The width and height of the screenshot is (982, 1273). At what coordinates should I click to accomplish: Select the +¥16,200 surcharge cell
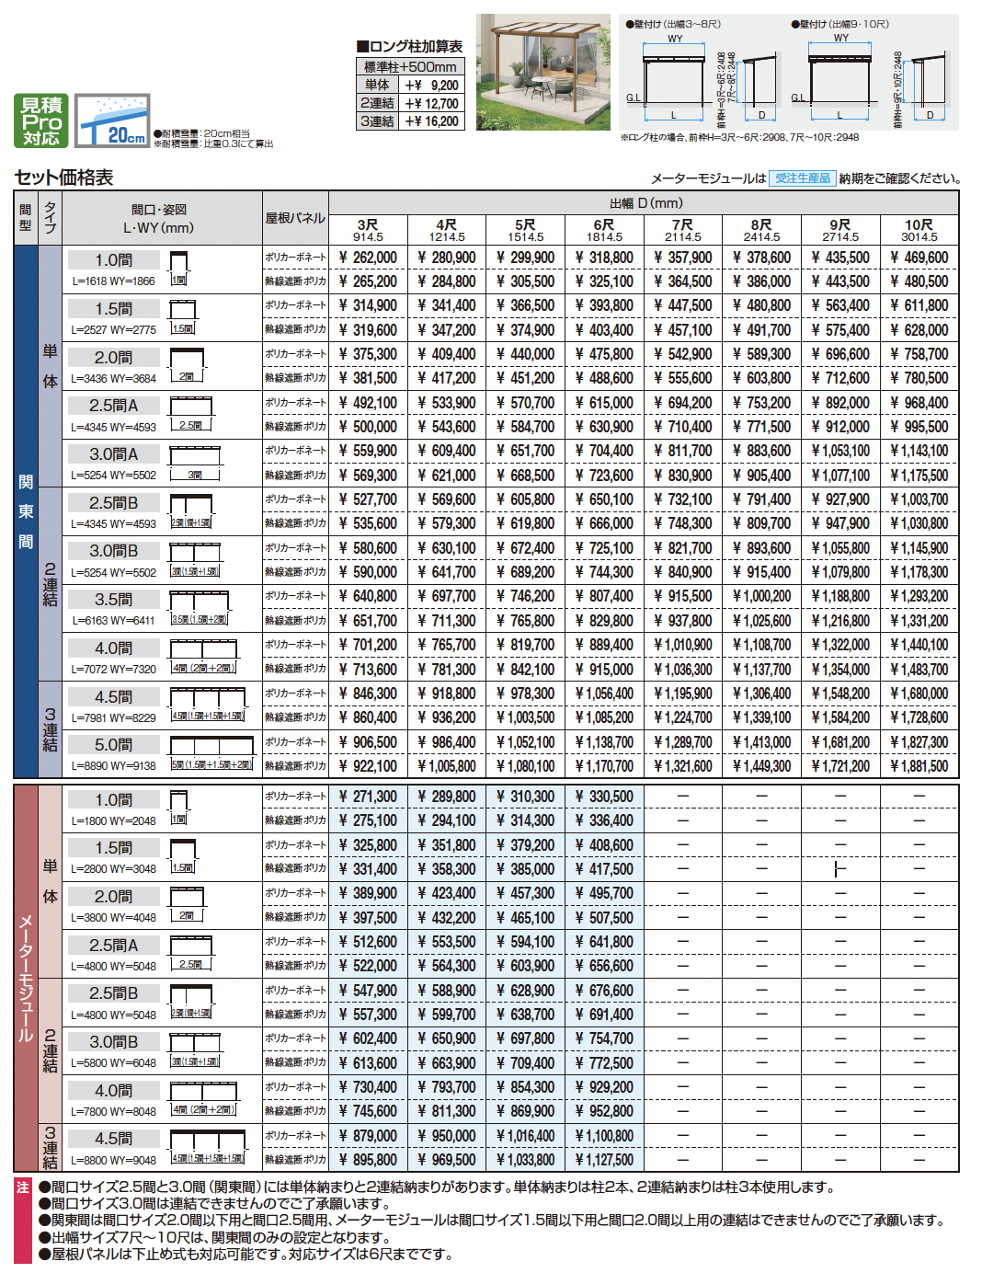click(431, 120)
